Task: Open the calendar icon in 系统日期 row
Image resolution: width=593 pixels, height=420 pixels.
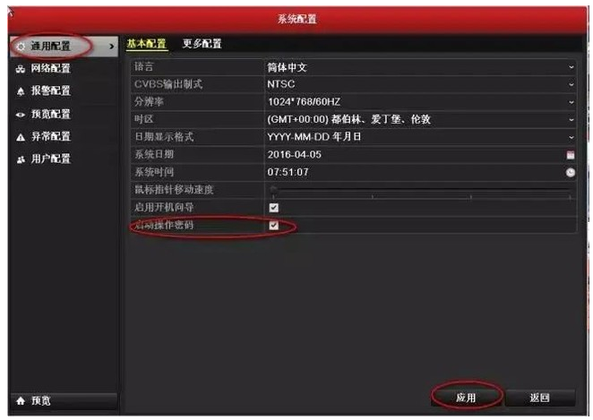Action: pos(571,155)
